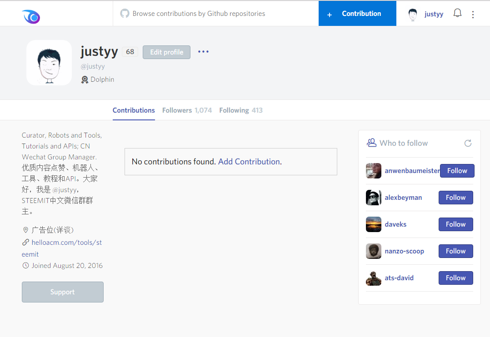
Task: Open daveks' avatar
Action: pos(374,224)
